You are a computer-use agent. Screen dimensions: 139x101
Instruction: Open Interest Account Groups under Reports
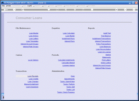pos(102,65)
